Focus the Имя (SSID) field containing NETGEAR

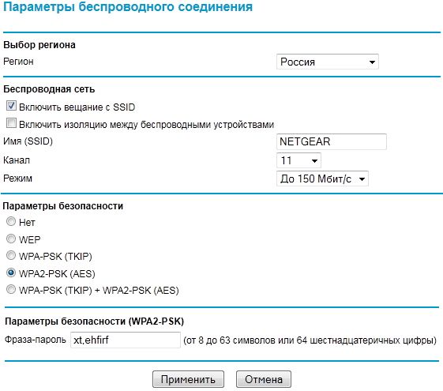pyautogui.click(x=332, y=142)
